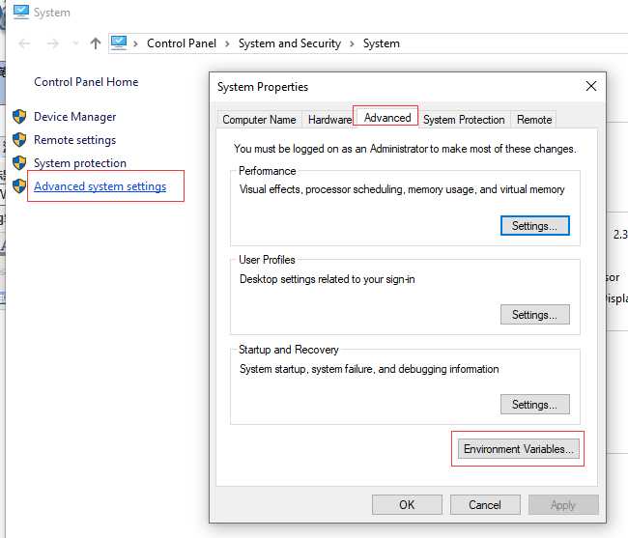Close the System Properties dialog
628x538 pixels.
591,86
